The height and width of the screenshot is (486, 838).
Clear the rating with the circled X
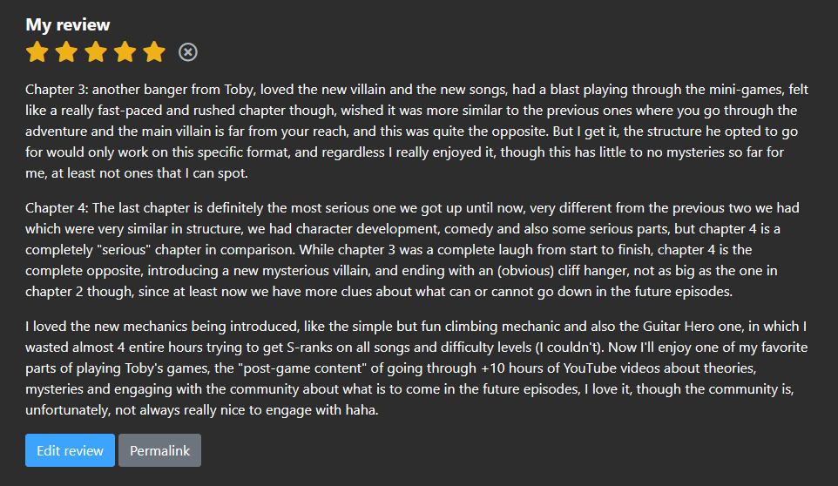click(x=188, y=52)
